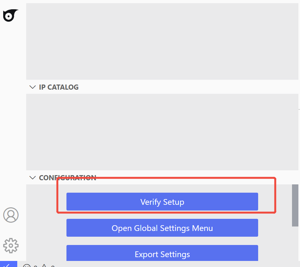Click the gray scrollbar thumb on the right edge

[x=295, y=204]
